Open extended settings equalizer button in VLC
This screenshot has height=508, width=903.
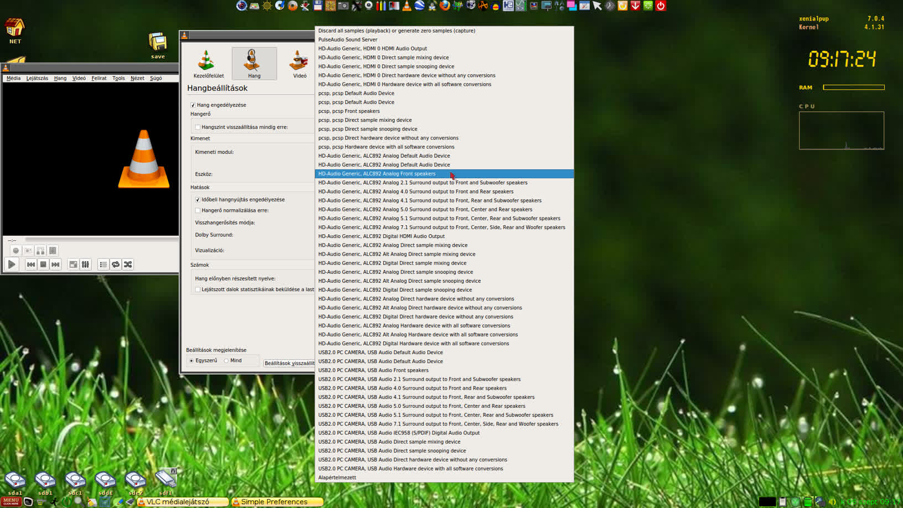(85, 265)
